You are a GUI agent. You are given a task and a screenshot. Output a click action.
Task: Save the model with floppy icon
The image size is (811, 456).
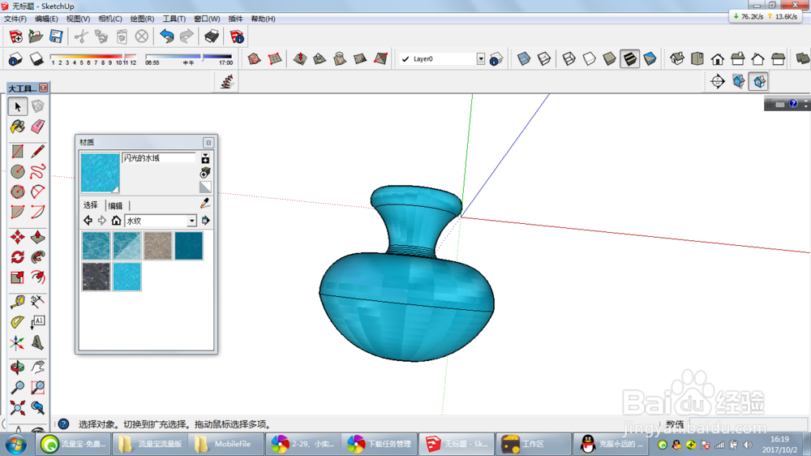pos(56,37)
